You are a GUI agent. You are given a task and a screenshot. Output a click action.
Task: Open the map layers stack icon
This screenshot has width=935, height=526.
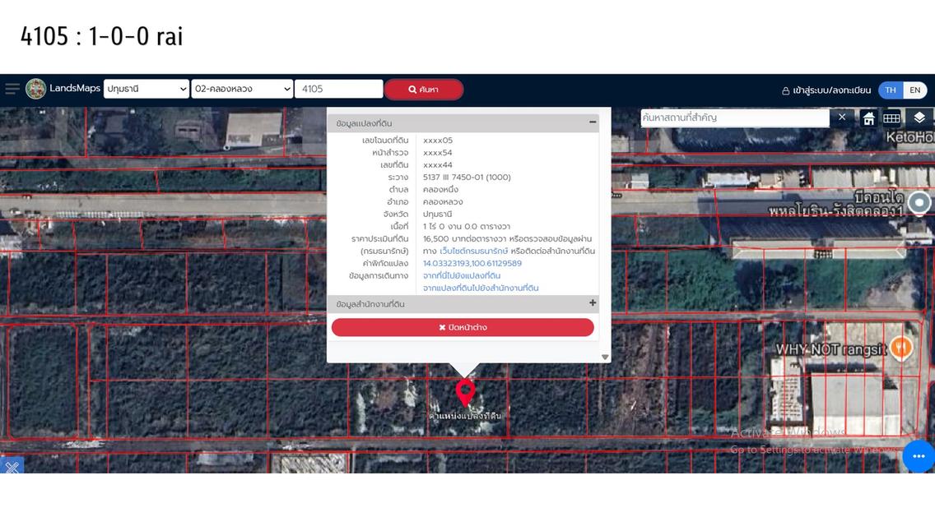919,118
